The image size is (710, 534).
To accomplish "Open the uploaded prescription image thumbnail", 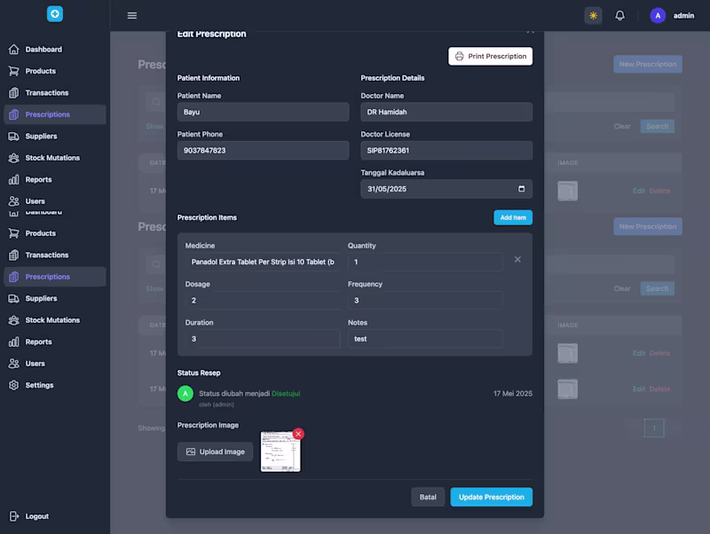I will click(x=280, y=452).
